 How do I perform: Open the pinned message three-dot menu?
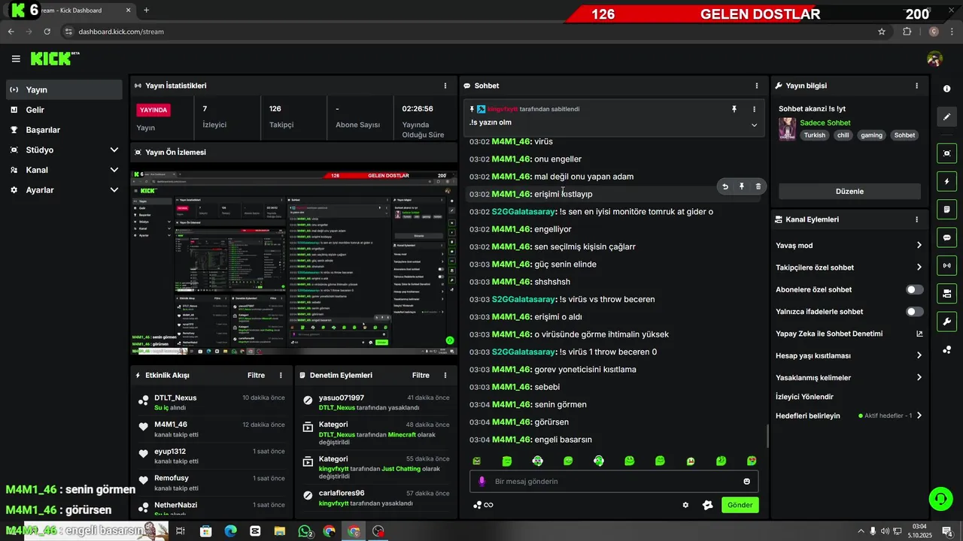pyautogui.click(x=754, y=109)
